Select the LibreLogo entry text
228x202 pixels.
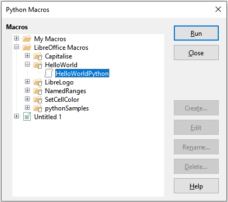point(59,82)
